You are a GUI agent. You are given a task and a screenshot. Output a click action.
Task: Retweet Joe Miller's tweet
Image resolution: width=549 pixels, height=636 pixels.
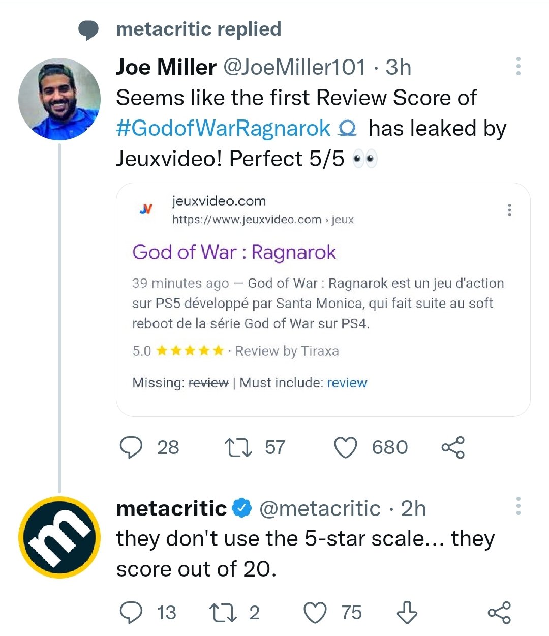coord(238,447)
